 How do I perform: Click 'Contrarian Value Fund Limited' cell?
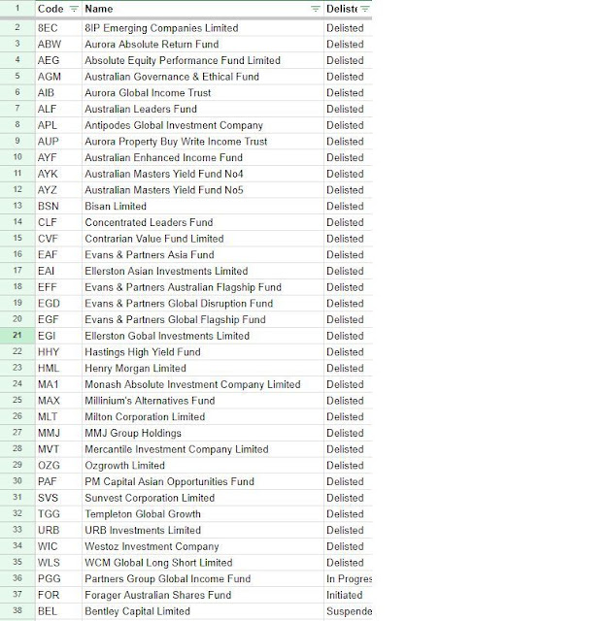203,239
